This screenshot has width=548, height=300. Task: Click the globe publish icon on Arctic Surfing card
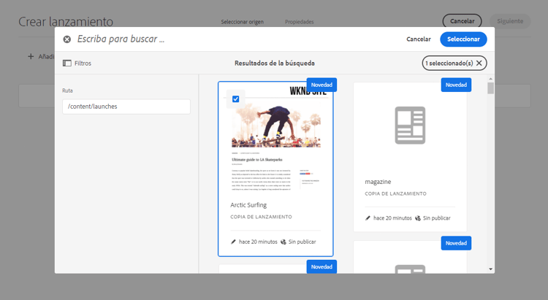283,242
